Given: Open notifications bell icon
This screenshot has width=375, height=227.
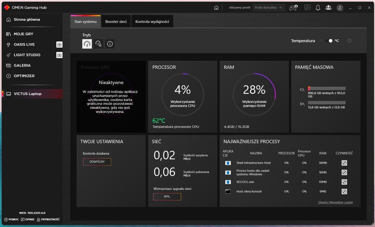Looking at the screenshot, I should tap(318, 8).
